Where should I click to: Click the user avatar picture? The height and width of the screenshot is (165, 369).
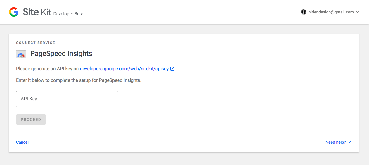(304, 12)
